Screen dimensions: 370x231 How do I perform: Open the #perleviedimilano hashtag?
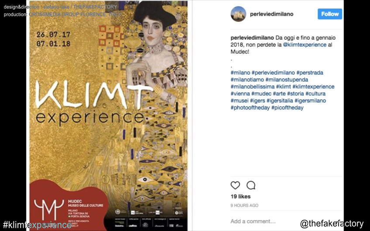273,73
